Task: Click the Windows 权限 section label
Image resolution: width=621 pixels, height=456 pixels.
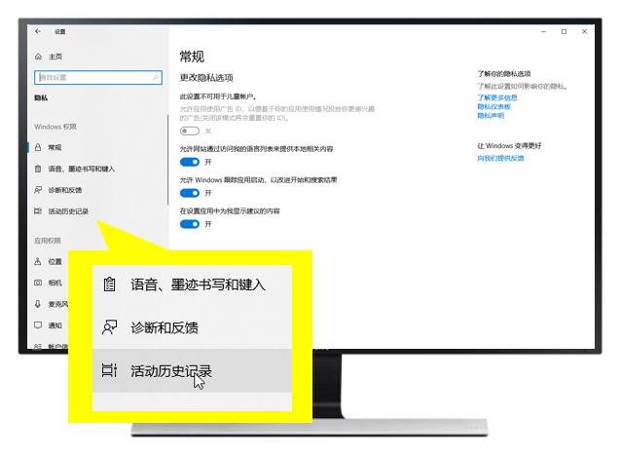Action: tap(55, 127)
